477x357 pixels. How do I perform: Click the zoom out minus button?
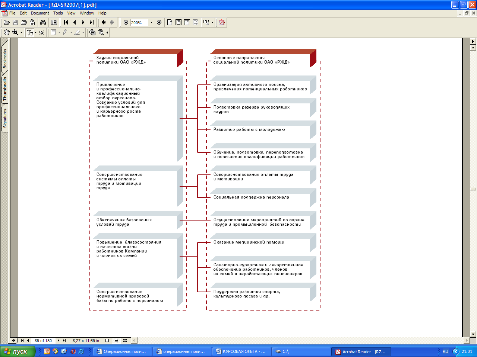tap(126, 23)
